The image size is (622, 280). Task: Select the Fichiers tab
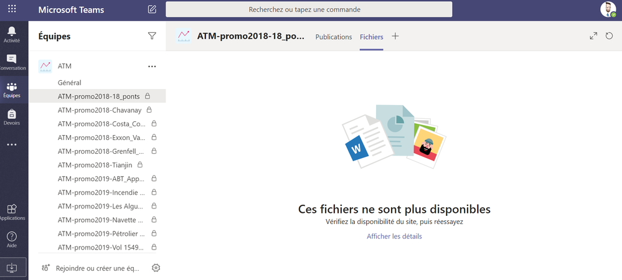pos(371,37)
